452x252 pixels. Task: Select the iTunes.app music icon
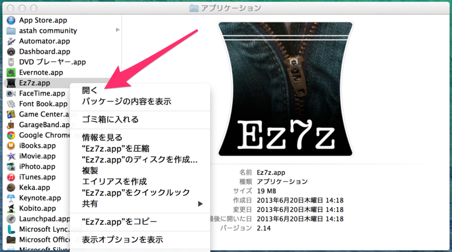coord(11,177)
